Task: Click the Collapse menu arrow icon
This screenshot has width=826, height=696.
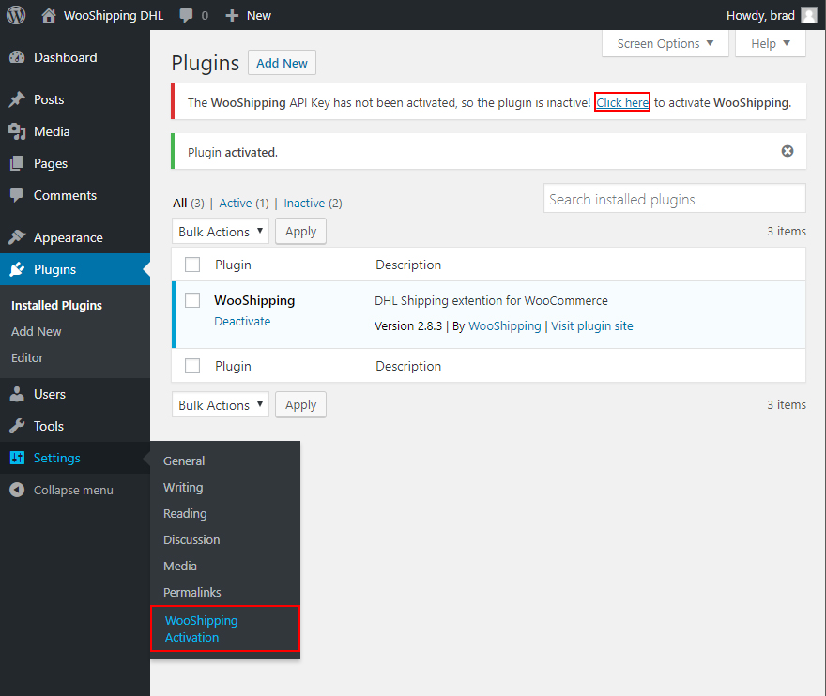Action: [17, 490]
